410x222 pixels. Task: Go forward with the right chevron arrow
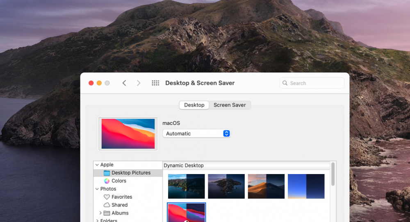point(139,83)
